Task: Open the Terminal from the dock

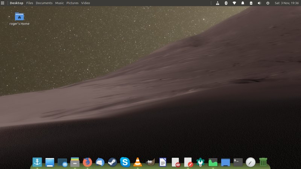Action: click(x=238, y=162)
